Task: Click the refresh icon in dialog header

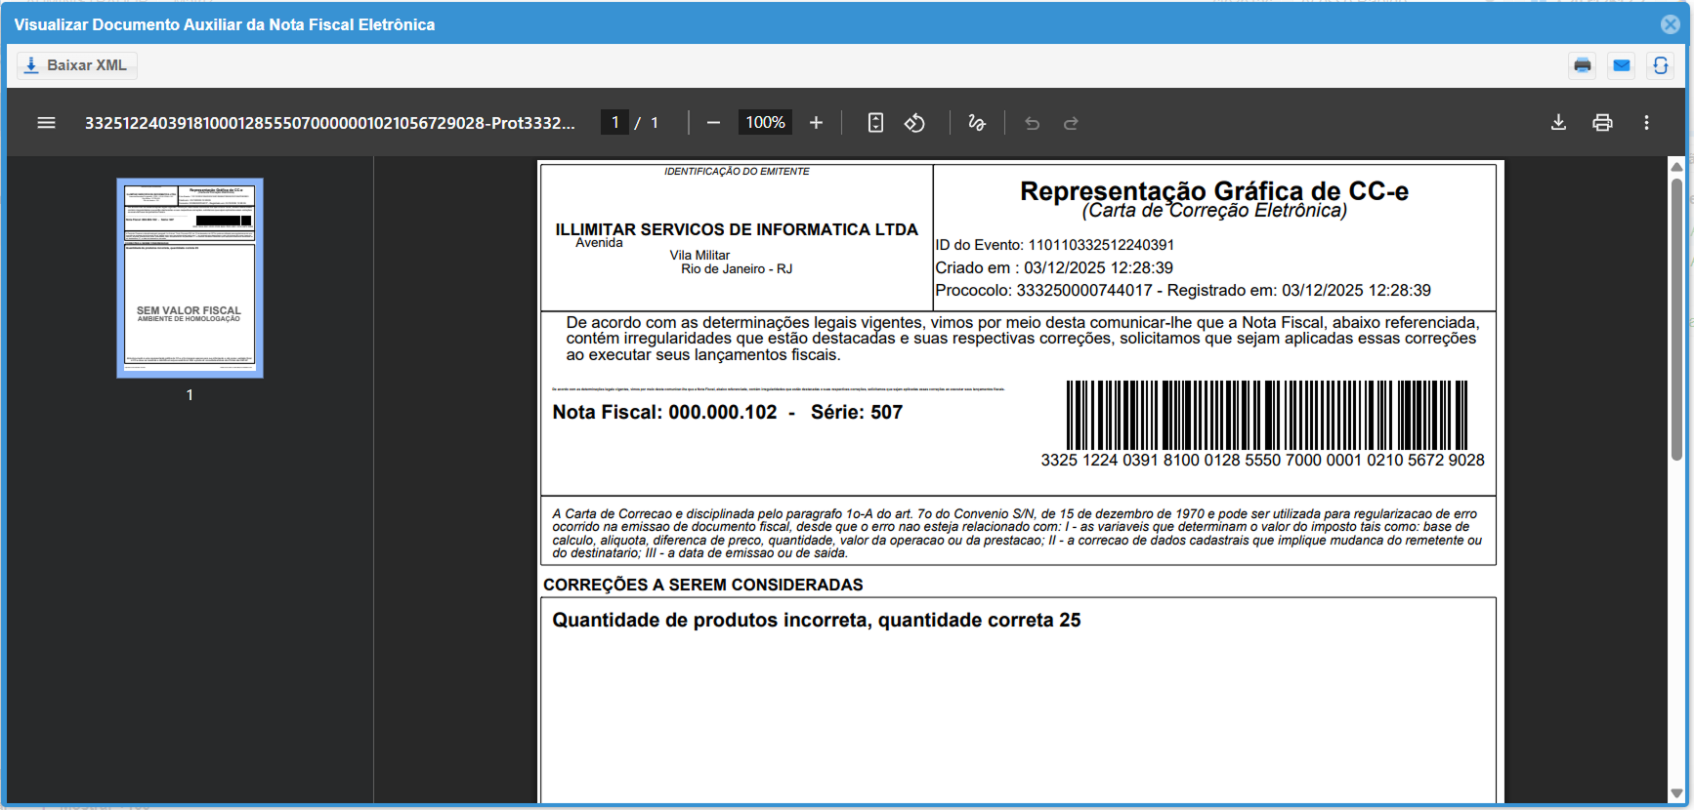Action: pyautogui.click(x=1661, y=65)
